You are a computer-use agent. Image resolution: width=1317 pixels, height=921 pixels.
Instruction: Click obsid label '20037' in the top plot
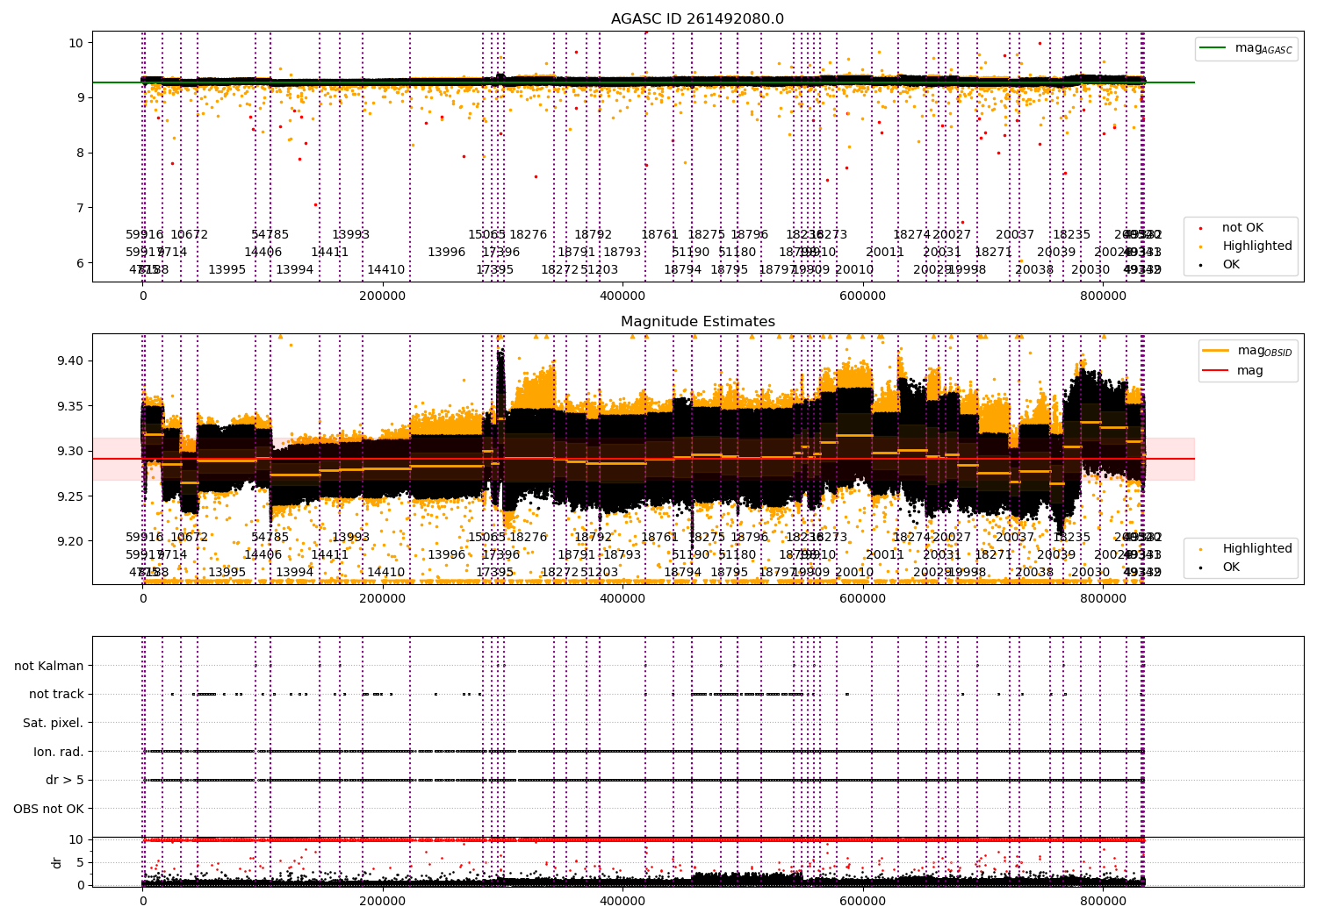(1015, 235)
